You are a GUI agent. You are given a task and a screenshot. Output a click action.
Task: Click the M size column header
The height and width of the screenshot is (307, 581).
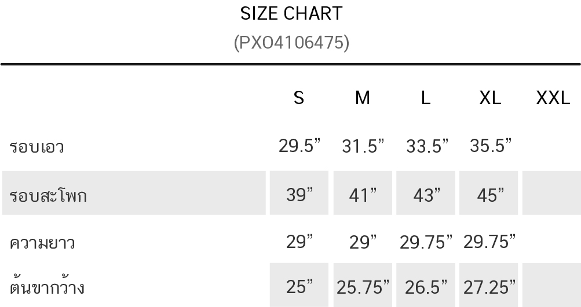click(363, 98)
